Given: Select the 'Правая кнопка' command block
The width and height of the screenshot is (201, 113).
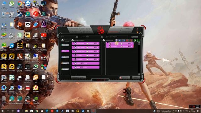Looking at the screenshot, I should (85, 47).
